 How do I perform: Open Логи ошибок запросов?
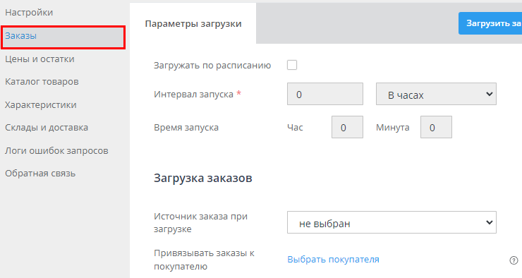[56, 151]
